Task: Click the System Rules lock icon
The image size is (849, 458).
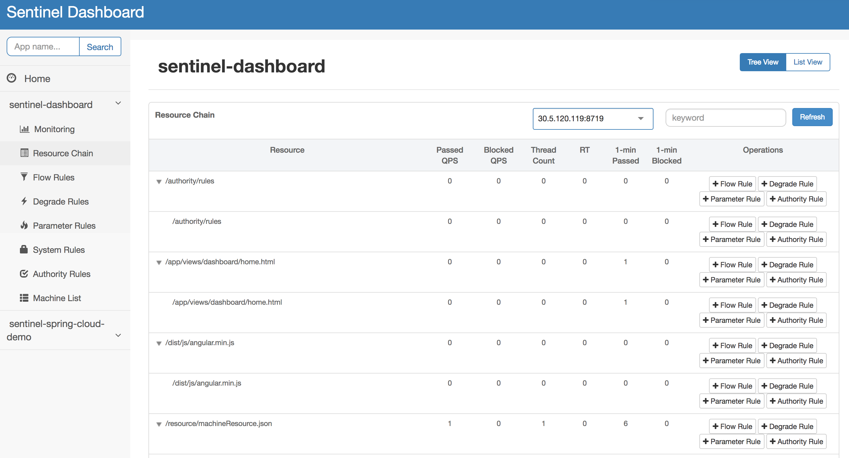Action: [24, 249]
